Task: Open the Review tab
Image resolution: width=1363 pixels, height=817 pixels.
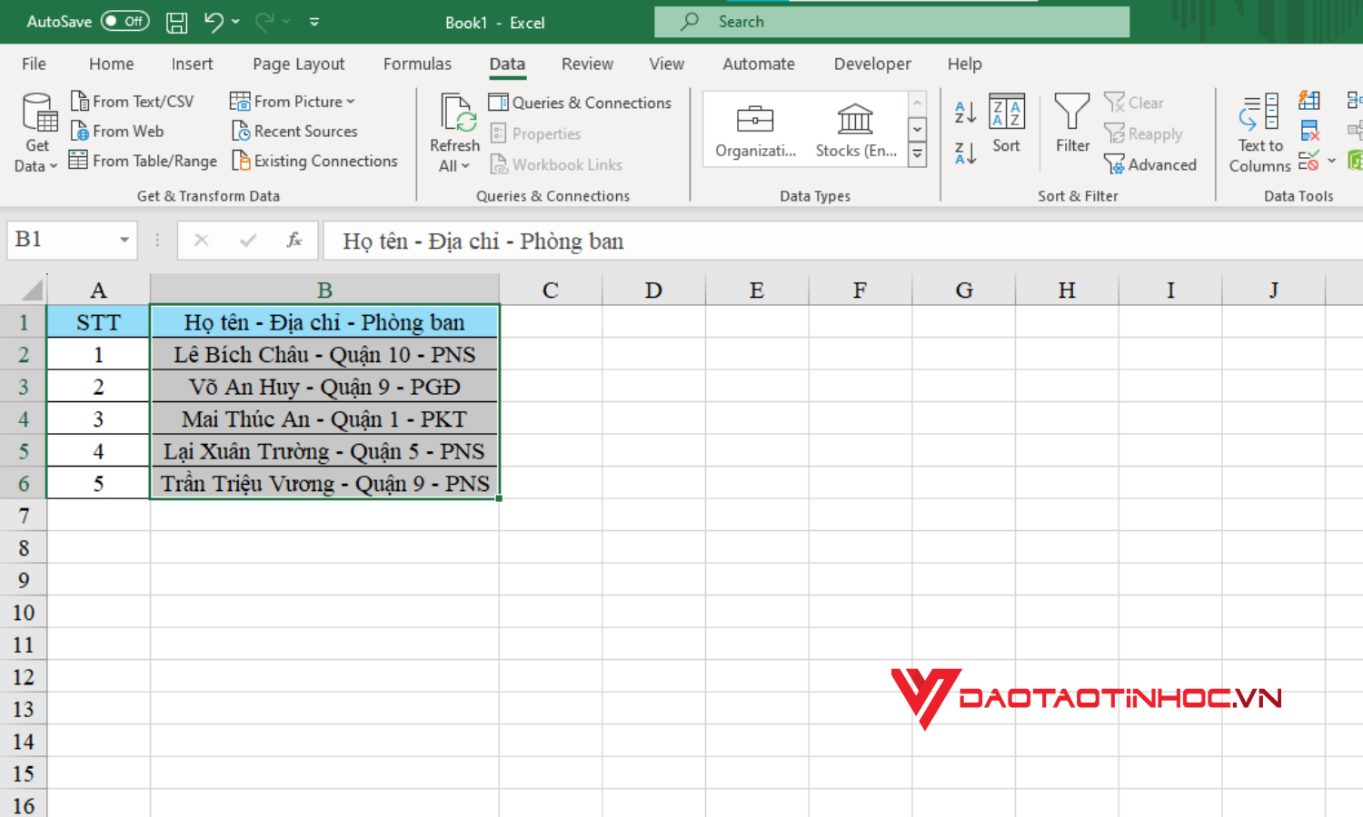Action: pos(587,64)
